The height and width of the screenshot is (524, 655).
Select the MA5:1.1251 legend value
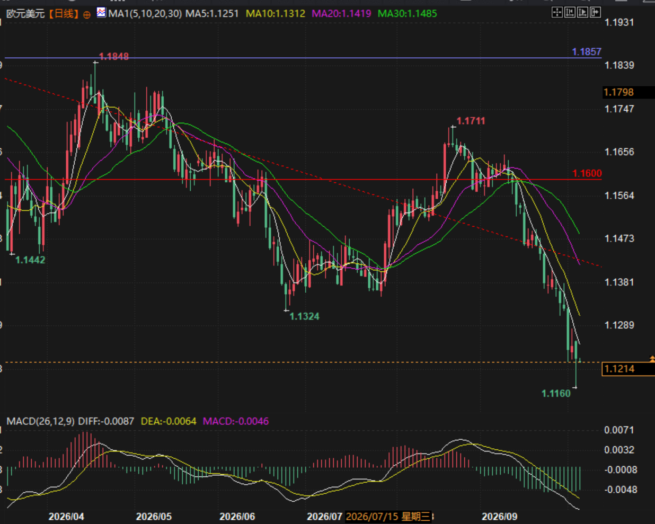(x=212, y=13)
